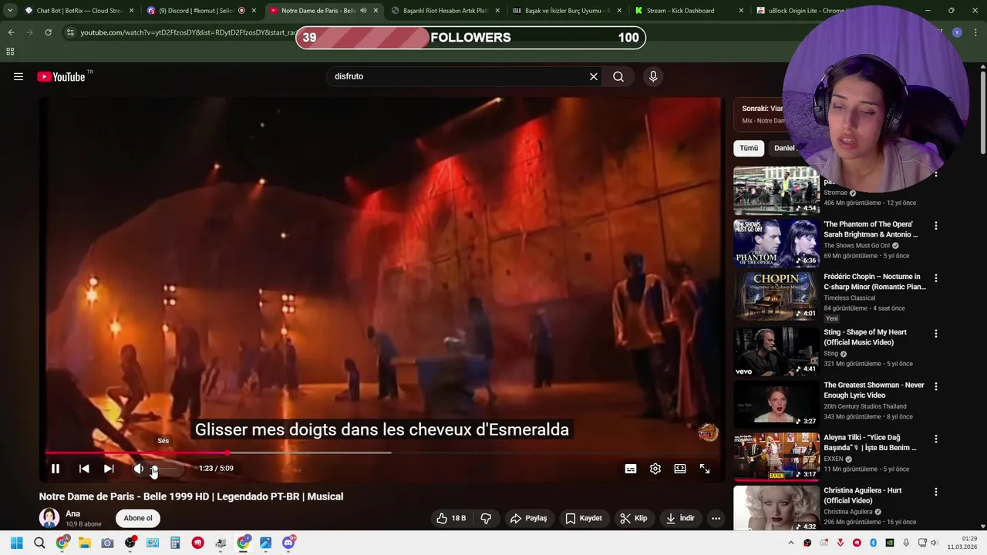Open options menu for Phantom of The Opera video
987x555 pixels.
(x=936, y=226)
